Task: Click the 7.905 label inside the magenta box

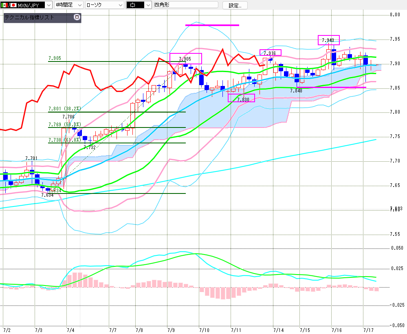Action: pyautogui.click(x=185, y=59)
